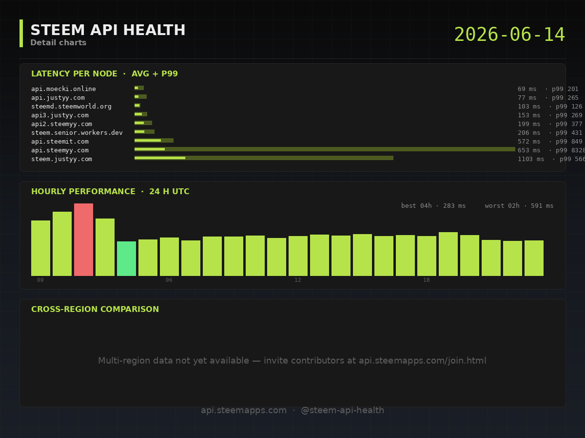Click the 06 hour axis label
The height and width of the screenshot is (438, 585).
pos(169,280)
